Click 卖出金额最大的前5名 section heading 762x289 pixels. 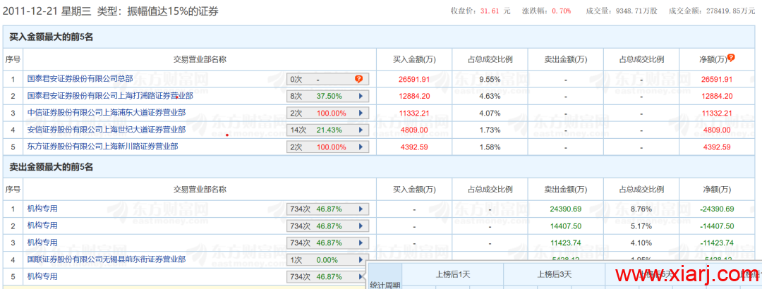[51, 168]
